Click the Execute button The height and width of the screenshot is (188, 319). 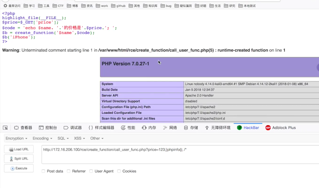coord(19,168)
